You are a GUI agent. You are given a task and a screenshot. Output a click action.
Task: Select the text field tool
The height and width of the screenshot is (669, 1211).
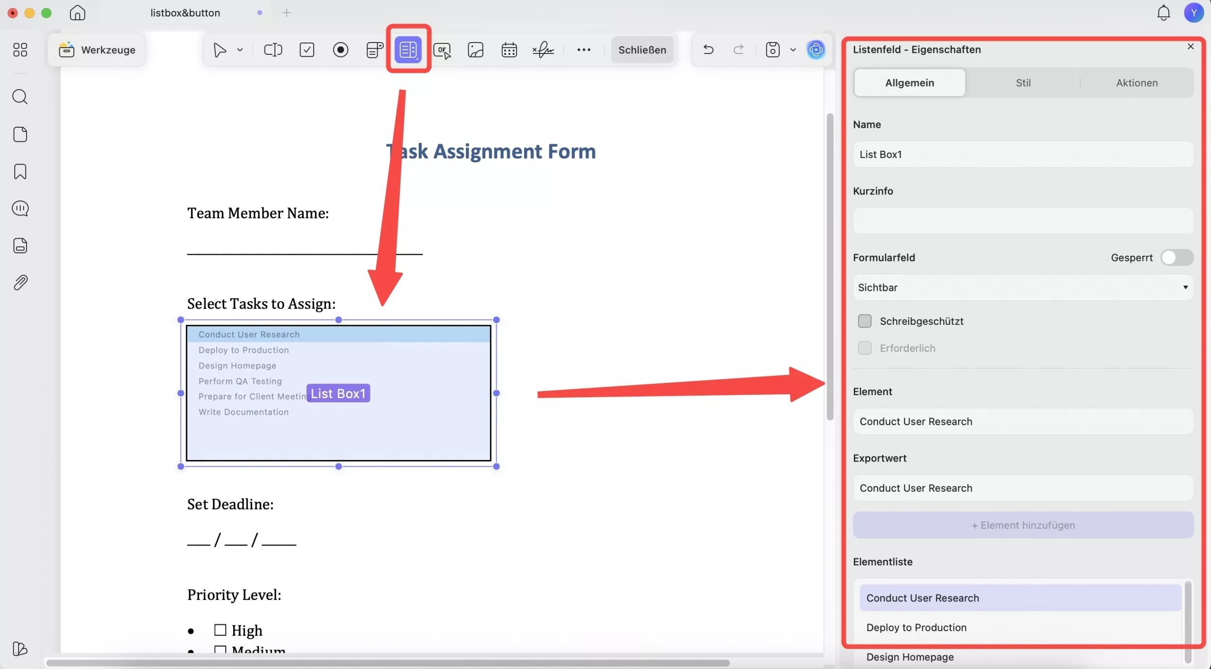pos(273,50)
